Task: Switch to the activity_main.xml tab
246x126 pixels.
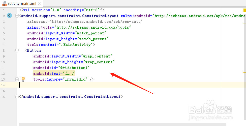Action: [x=22, y=4]
